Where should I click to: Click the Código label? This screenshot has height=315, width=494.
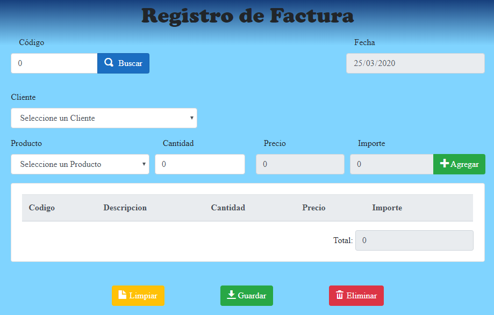(x=32, y=42)
